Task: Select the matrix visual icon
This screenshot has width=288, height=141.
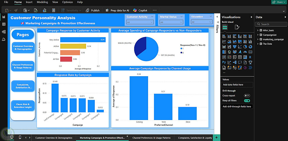Action: point(245,57)
